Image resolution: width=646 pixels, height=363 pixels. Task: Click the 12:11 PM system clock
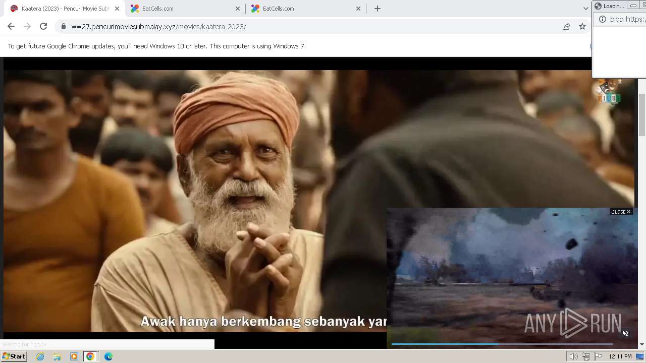click(620, 356)
